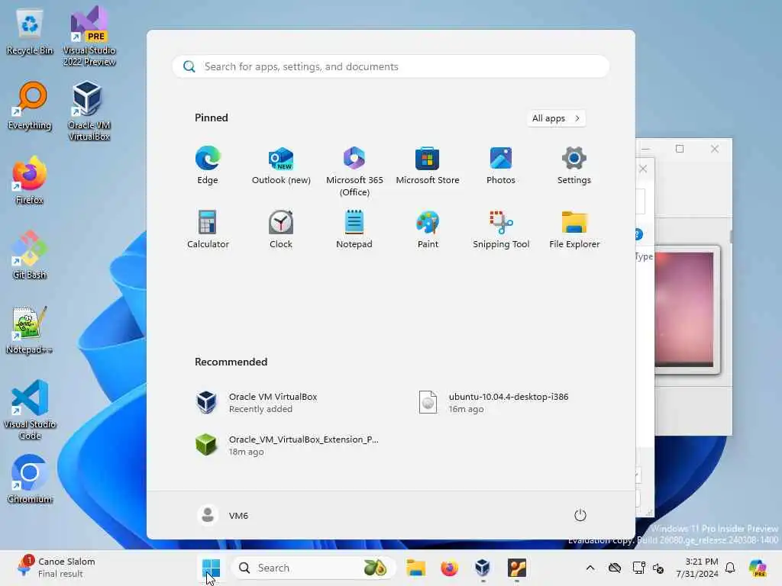Launch Outlook (new) from pinned apps
This screenshot has width=782, height=586.
(281, 166)
